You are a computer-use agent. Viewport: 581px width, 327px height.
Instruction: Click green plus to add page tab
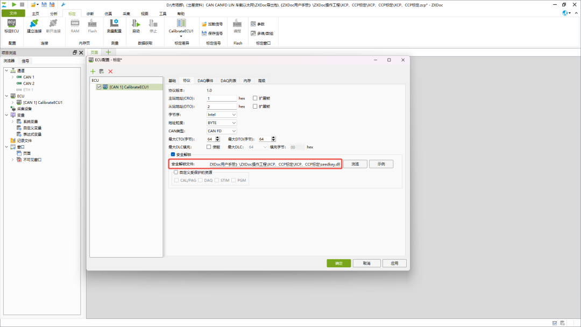(x=108, y=52)
